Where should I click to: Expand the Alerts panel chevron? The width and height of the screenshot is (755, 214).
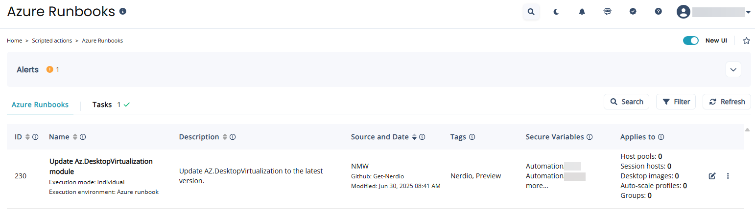[x=733, y=69]
